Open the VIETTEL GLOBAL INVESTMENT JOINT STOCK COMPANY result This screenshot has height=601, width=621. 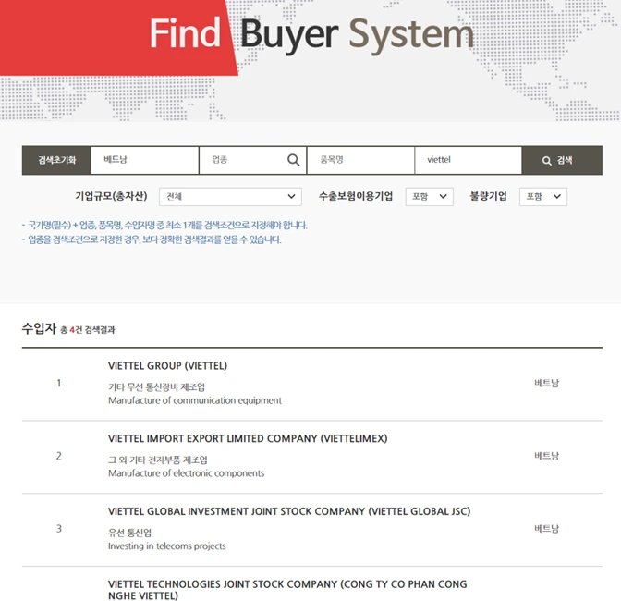pos(289,511)
